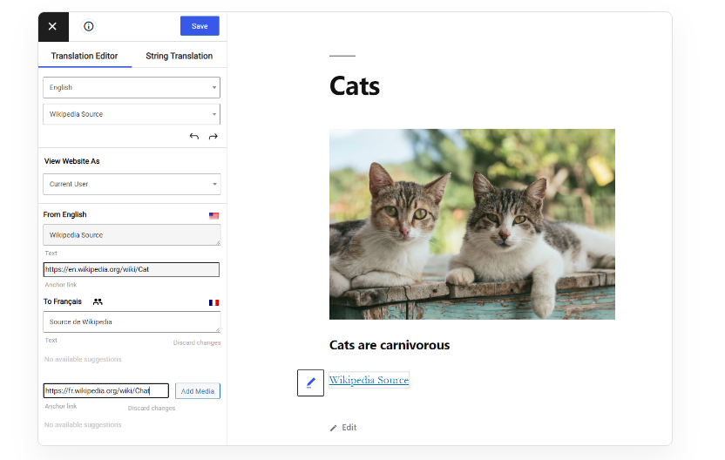
Task: Click the French flag icon
Action: pos(213,303)
